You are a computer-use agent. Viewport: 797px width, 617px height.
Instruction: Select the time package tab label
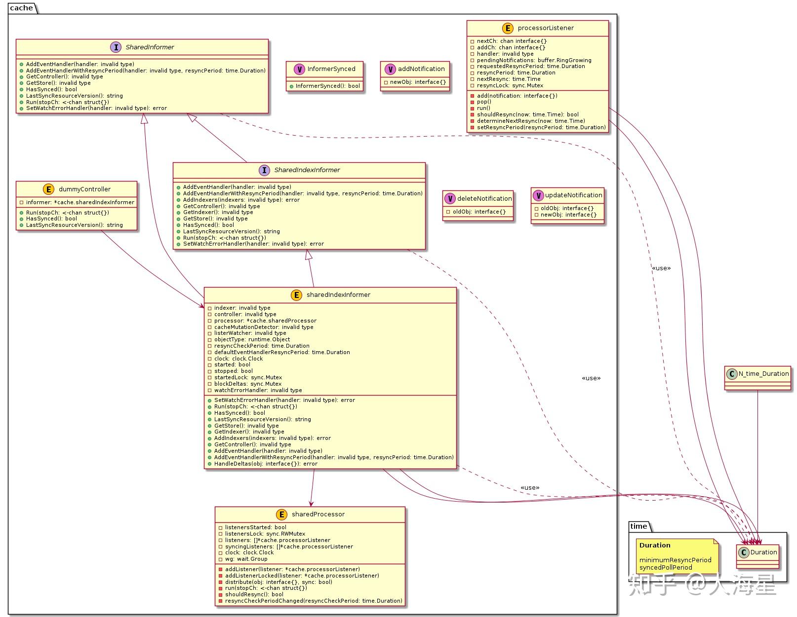(x=638, y=526)
